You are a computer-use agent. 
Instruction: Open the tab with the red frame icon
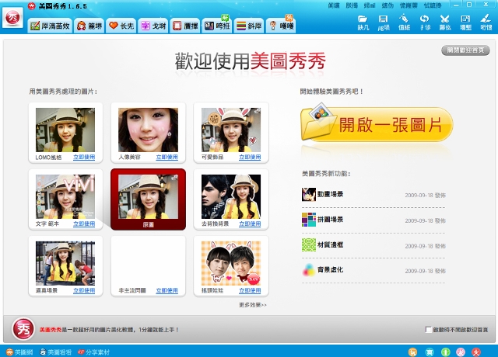point(185,26)
